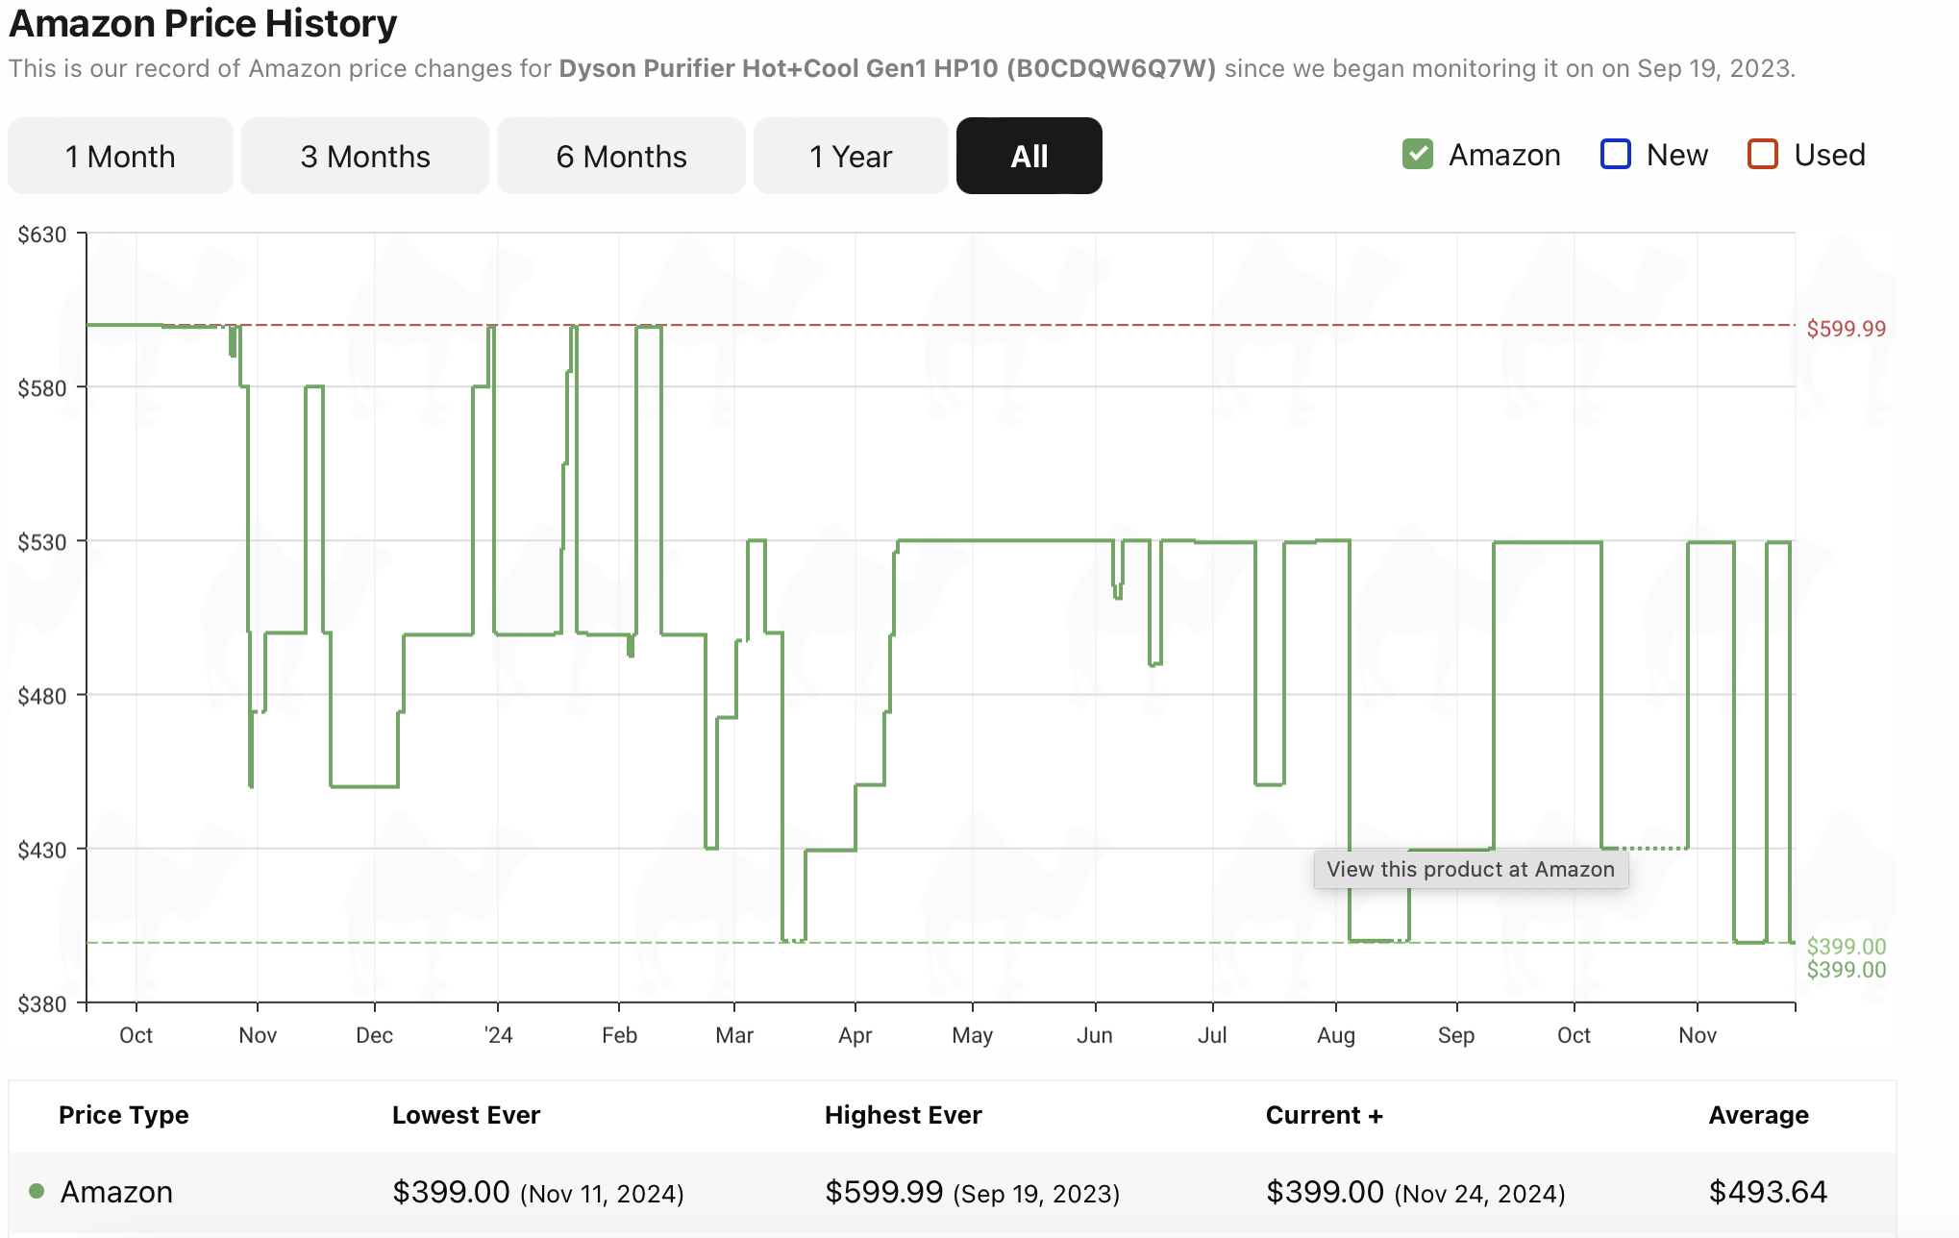Screen dimensions: 1959x1238
Task: Enable the New price checkbox
Action: (1616, 154)
